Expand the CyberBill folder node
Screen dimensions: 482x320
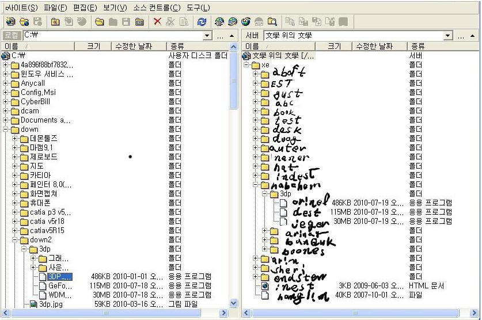click(6, 102)
